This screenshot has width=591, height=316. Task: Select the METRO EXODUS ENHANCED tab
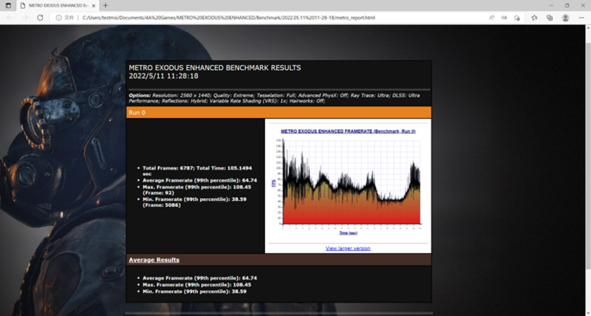click(55, 5)
